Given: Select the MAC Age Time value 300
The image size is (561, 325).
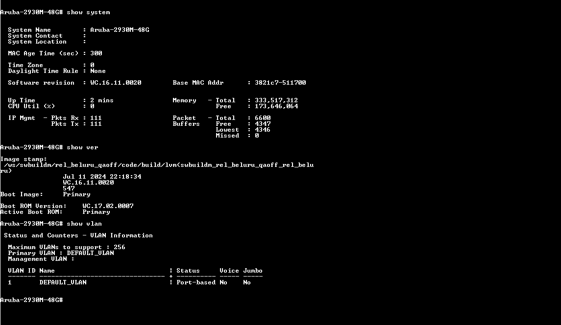Looking at the screenshot, I should click(96, 53).
